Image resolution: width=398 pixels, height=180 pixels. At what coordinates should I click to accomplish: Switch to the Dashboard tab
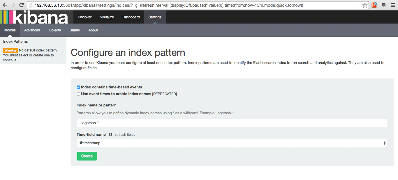pyautogui.click(x=131, y=17)
